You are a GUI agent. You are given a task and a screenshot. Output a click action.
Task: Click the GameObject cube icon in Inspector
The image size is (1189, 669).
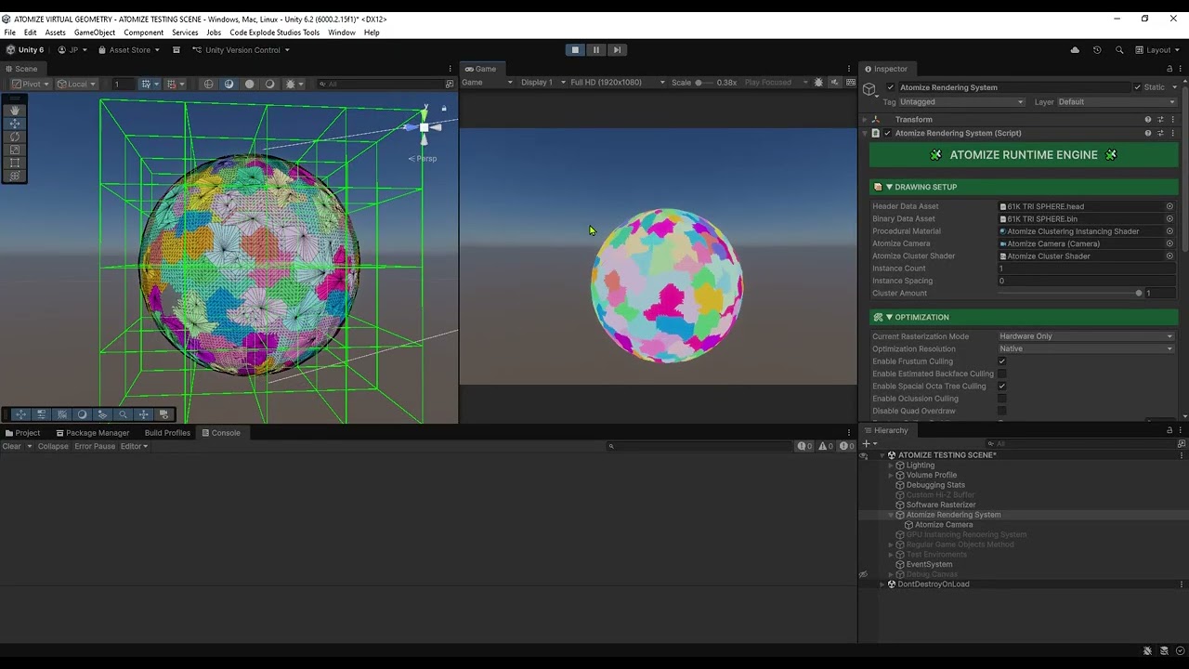[869, 89]
